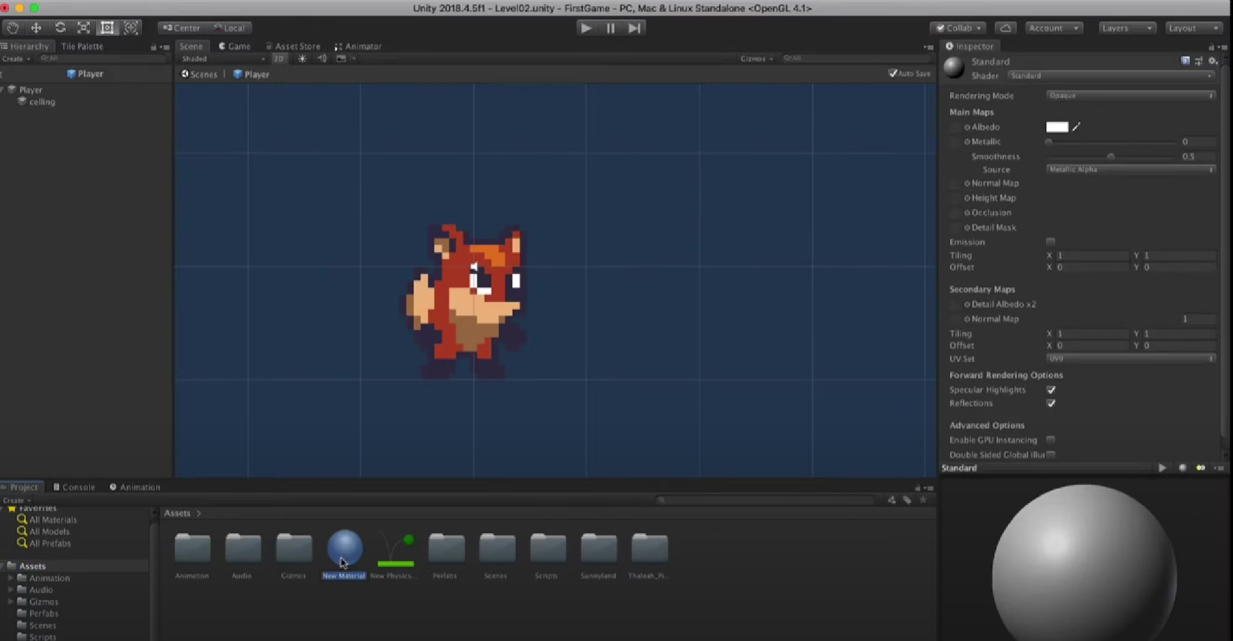This screenshot has width=1233, height=641.
Task: Toggle 2D scene view mode
Action: [x=278, y=59]
